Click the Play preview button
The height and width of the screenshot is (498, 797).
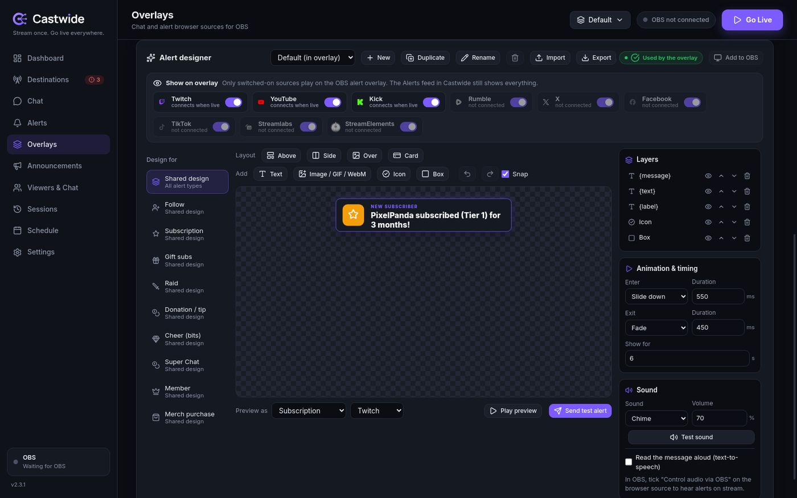513,411
